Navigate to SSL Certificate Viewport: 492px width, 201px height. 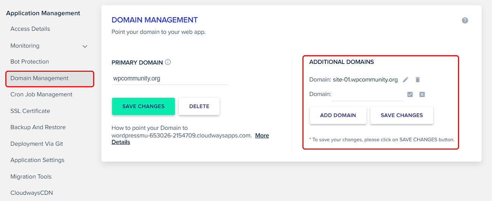click(30, 111)
